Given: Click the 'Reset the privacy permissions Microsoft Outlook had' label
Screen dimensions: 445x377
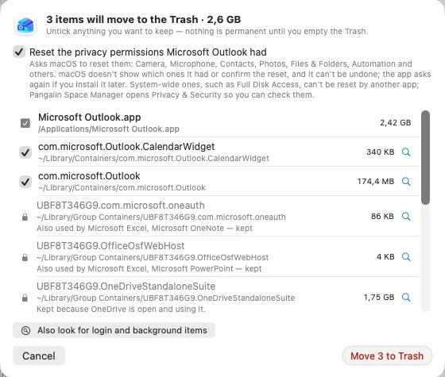Looking at the screenshot, I should (148, 52).
